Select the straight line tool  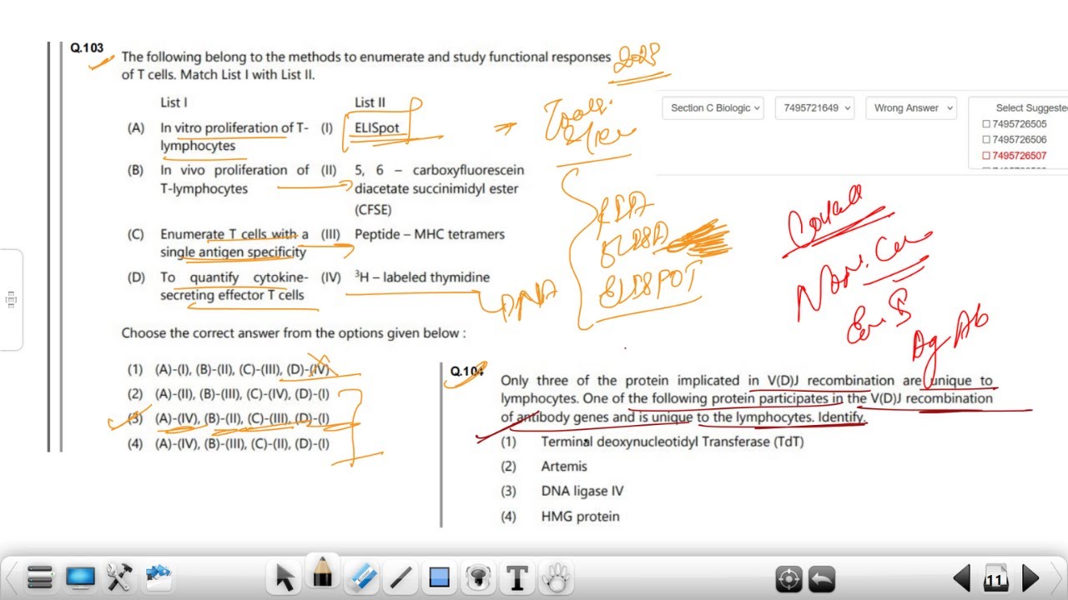(x=401, y=577)
